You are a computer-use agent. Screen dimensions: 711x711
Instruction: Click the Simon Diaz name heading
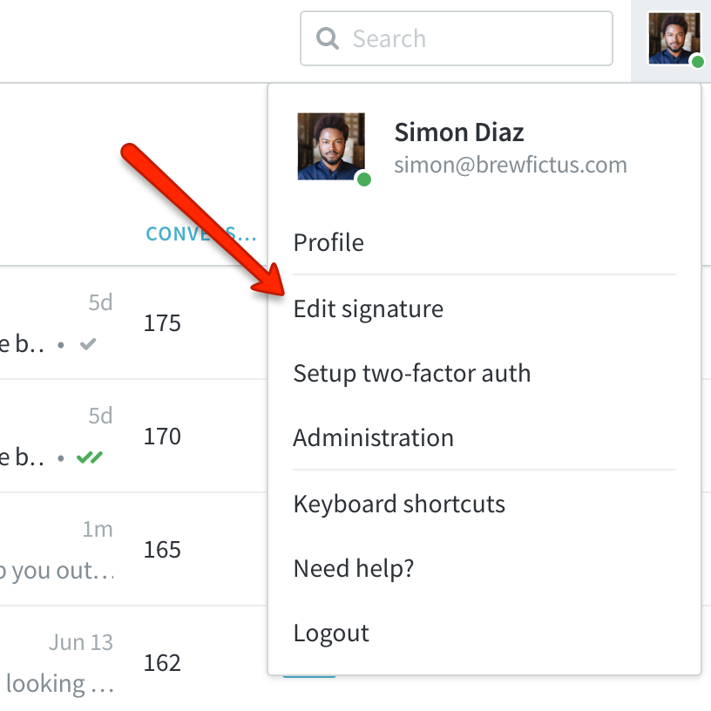459,132
